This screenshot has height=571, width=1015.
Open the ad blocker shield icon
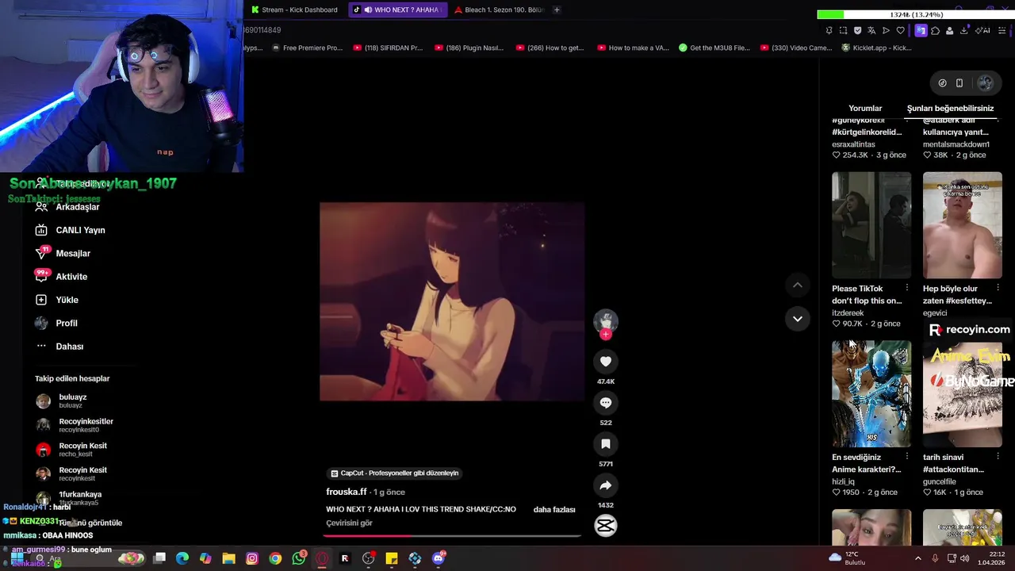coord(857,30)
